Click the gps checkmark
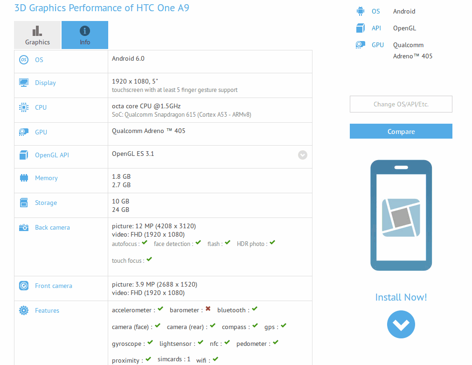Image resolution: width=472 pixels, height=365 pixels. click(x=284, y=325)
